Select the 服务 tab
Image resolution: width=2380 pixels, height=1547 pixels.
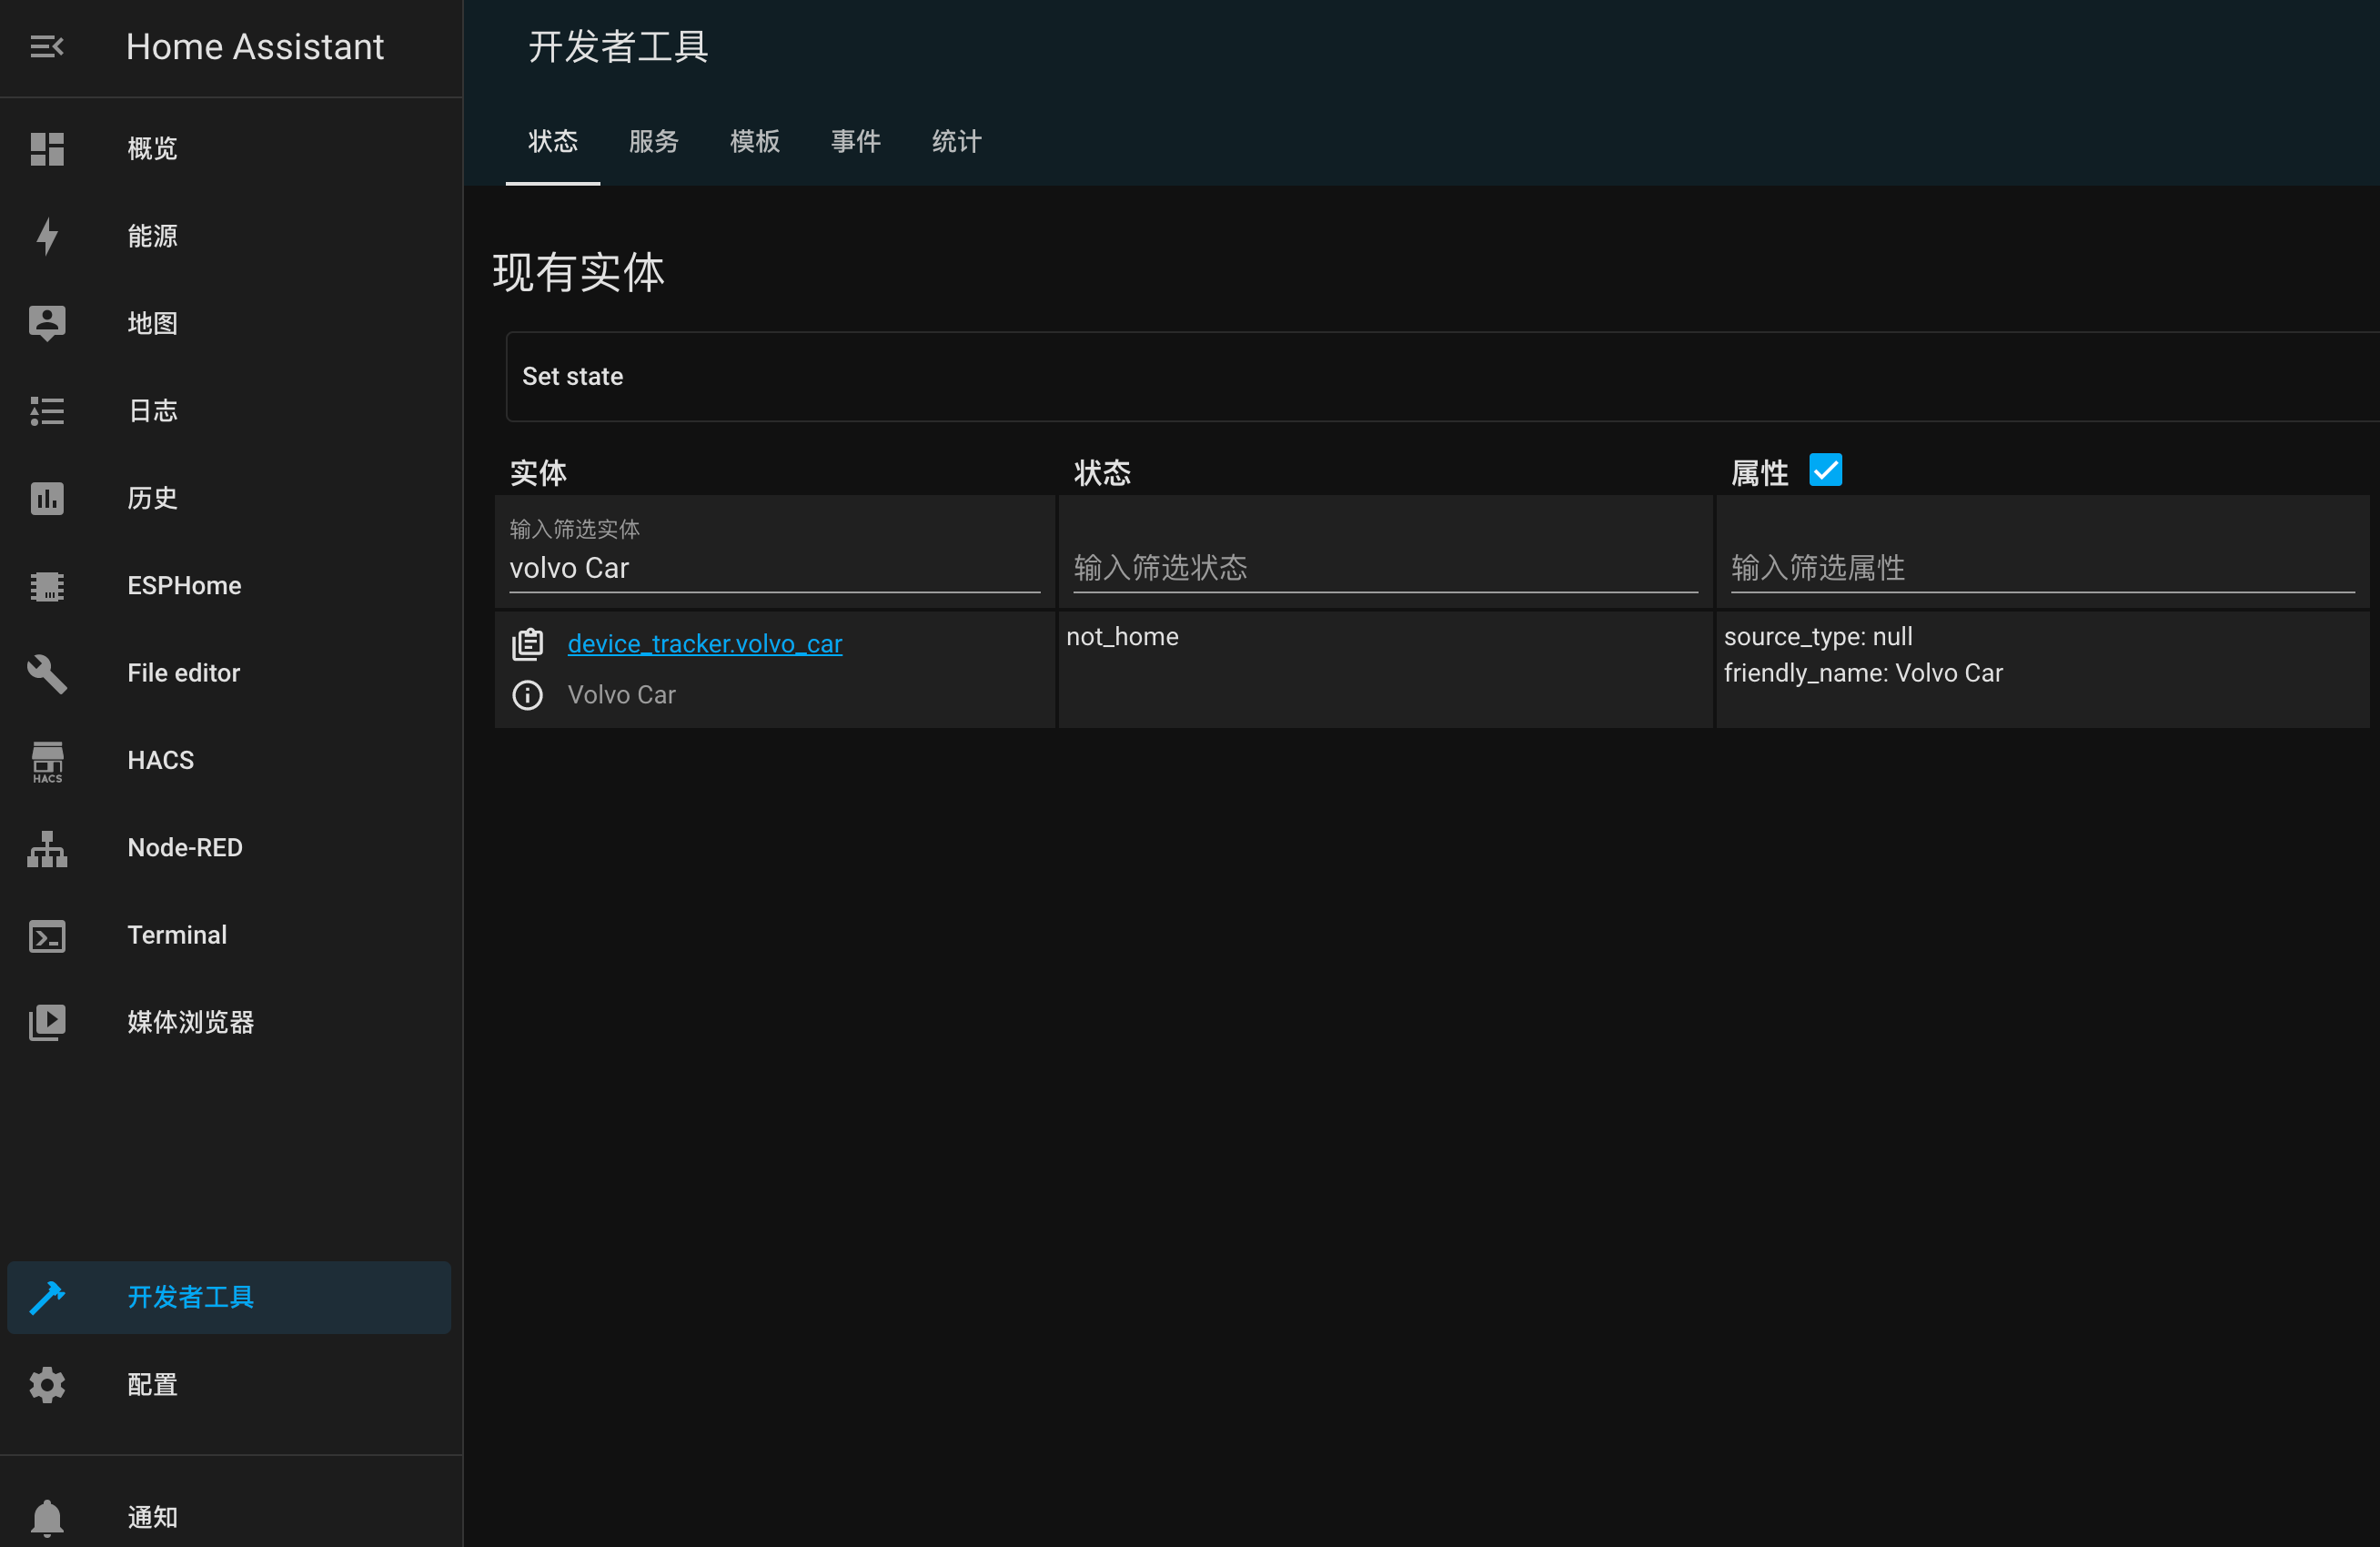654,140
